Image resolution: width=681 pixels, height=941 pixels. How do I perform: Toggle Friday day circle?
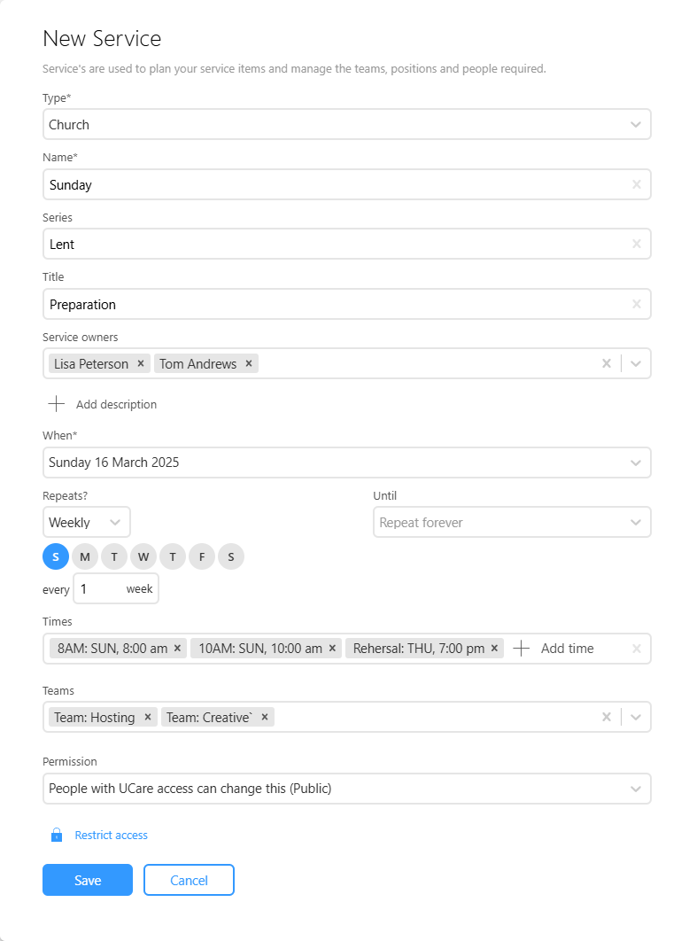coord(202,557)
